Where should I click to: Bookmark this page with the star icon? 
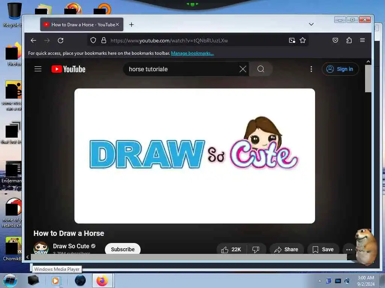303,40
